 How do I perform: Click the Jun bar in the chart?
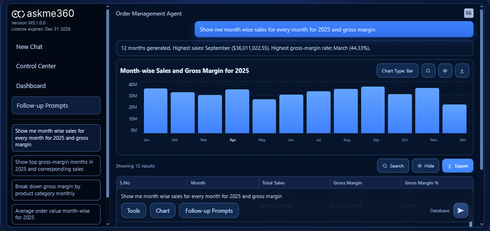point(291,114)
